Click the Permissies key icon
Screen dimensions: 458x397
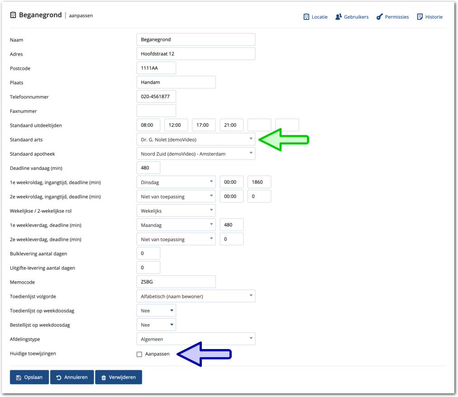[379, 17]
